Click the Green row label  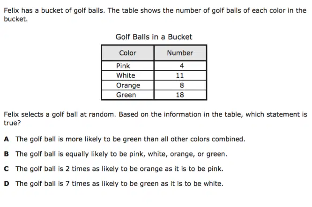pos(126,95)
